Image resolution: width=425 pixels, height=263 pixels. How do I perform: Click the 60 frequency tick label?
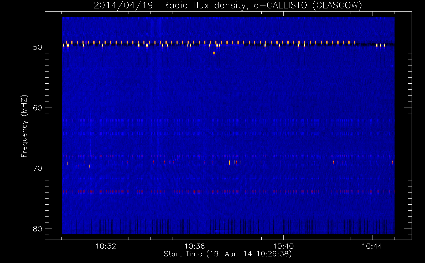pyautogui.click(x=38, y=108)
